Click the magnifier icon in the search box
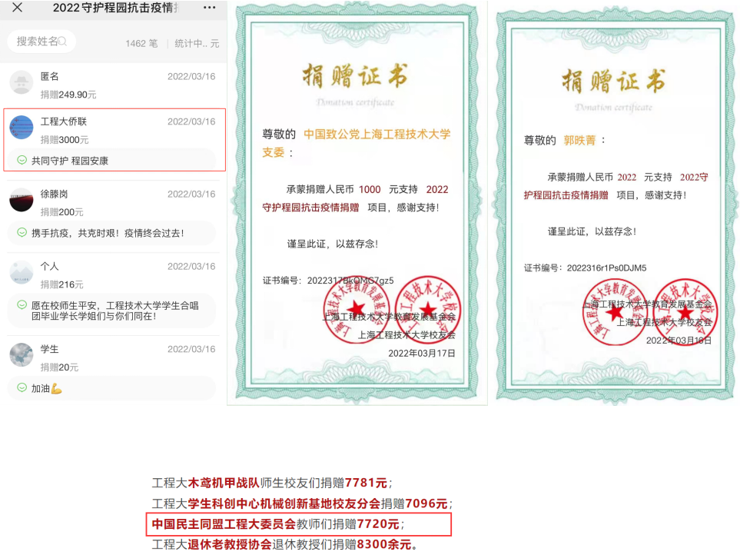The image size is (740, 555). 62,42
